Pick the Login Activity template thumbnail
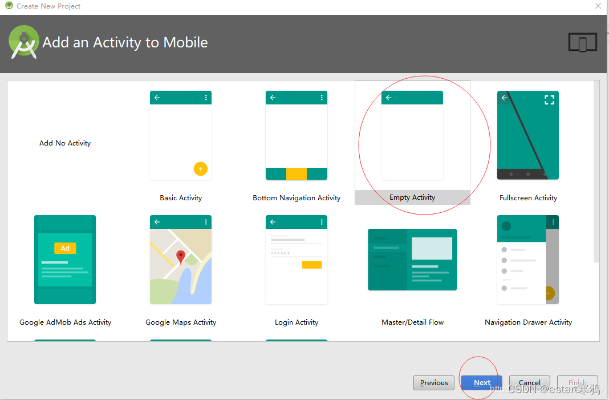The width and height of the screenshot is (609, 400). click(297, 260)
